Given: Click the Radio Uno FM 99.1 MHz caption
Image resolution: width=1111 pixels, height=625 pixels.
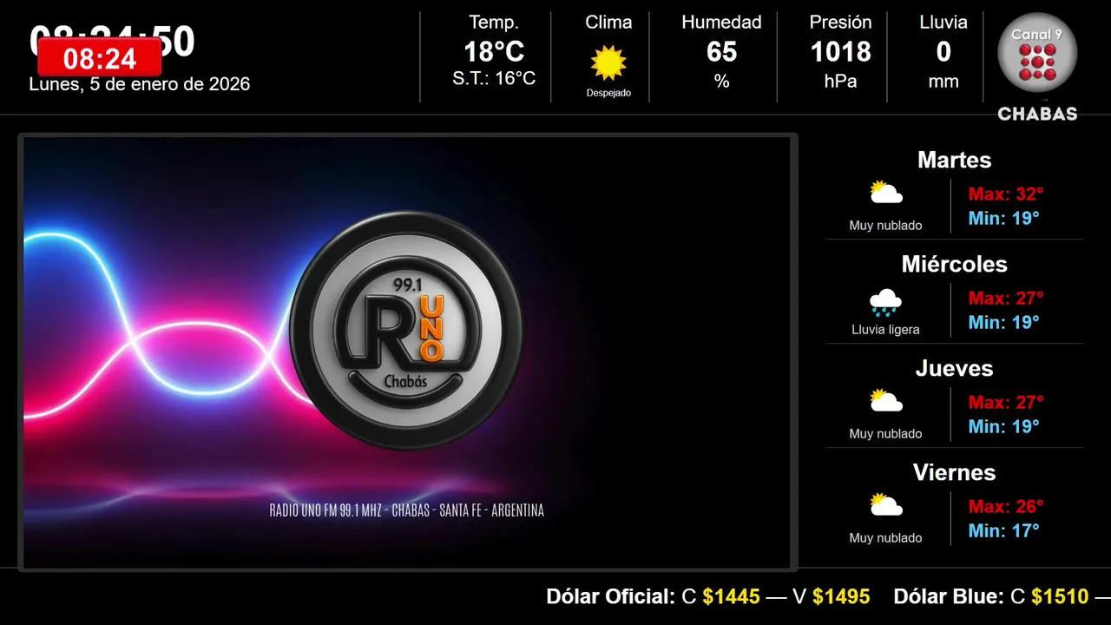Looking at the screenshot, I should (406, 510).
